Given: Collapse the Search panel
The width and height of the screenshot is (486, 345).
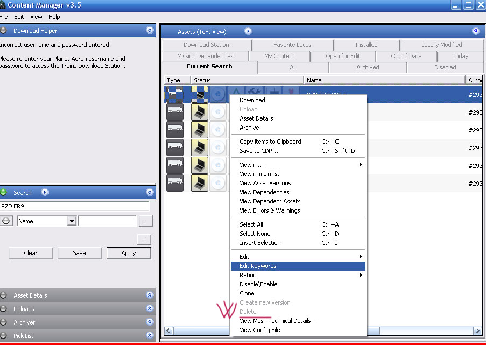Looking at the screenshot, I should point(150,192).
